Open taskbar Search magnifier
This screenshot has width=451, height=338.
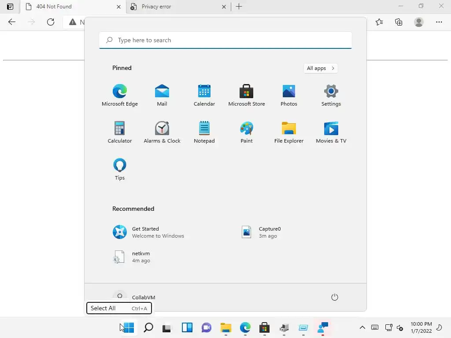point(148,327)
